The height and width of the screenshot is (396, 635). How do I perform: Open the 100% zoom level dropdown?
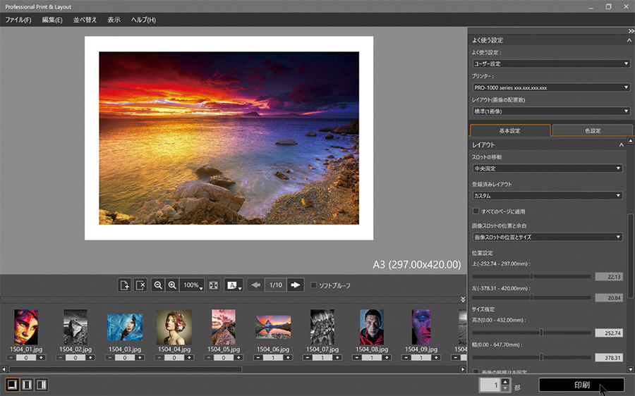[x=193, y=285]
